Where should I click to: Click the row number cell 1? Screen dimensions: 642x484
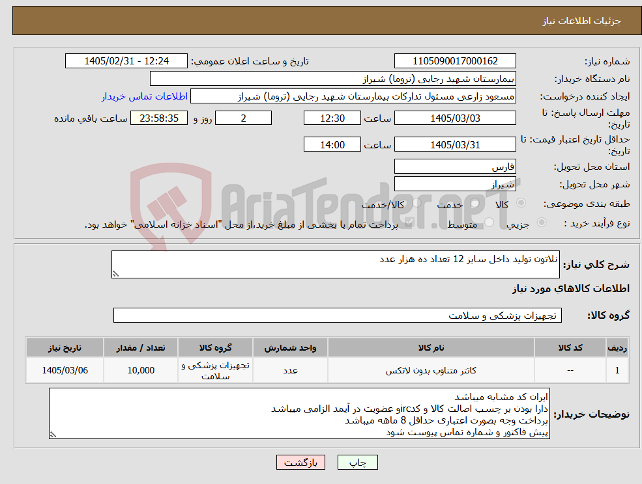617,370
